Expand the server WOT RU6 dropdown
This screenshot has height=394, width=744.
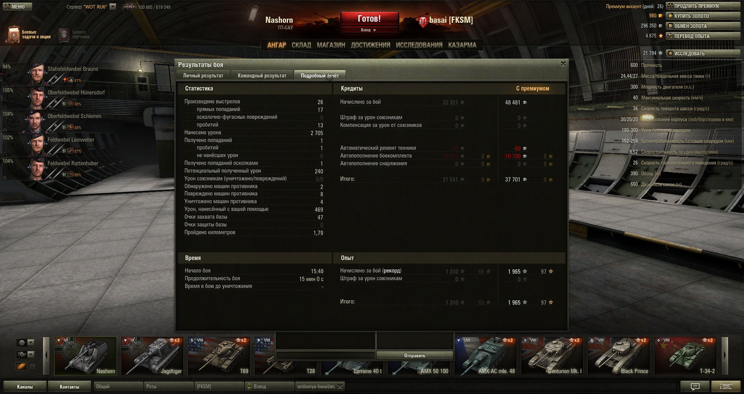point(113,7)
